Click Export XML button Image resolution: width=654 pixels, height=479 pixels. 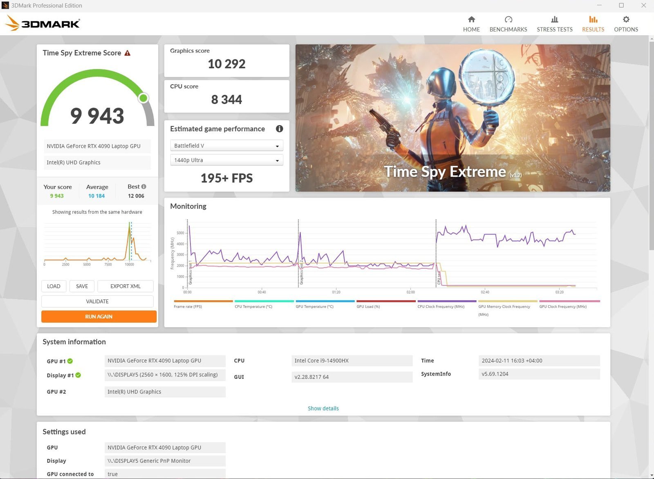tap(125, 286)
